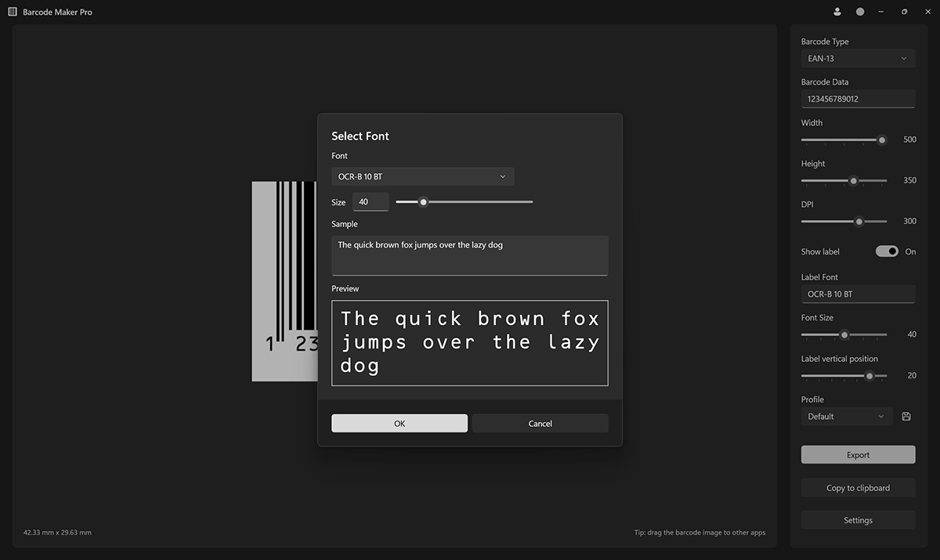Click the Label vertical position value 20
The height and width of the screenshot is (560, 940).
pos(912,376)
